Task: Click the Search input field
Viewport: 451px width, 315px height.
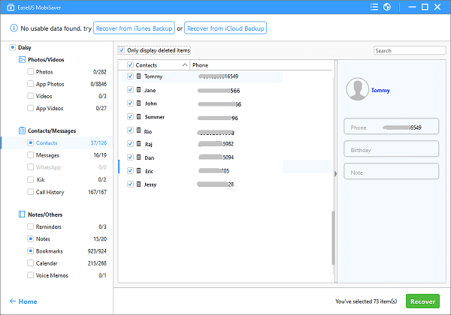Action: (404, 50)
